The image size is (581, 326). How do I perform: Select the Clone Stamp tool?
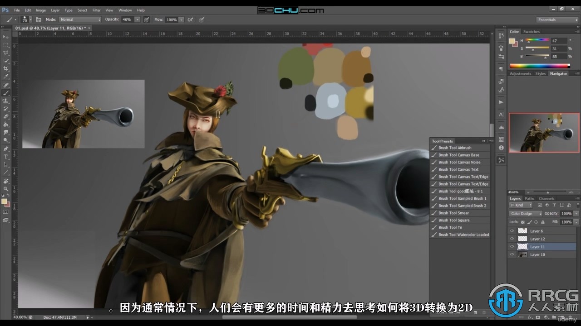6,101
